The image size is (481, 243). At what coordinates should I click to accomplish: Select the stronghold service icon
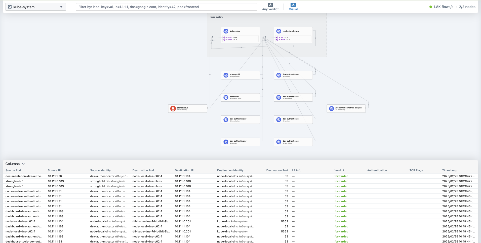(x=226, y=75)
